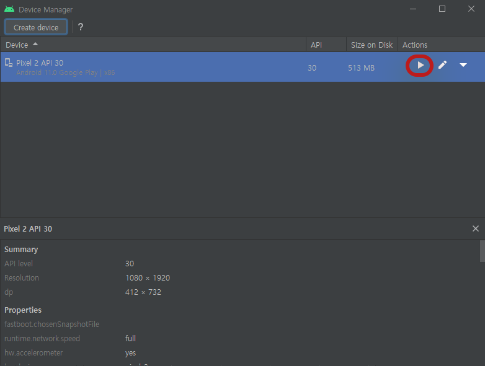Click the Summary section heading
Viewport: 485px width, 366px height.
pos(21,250)
